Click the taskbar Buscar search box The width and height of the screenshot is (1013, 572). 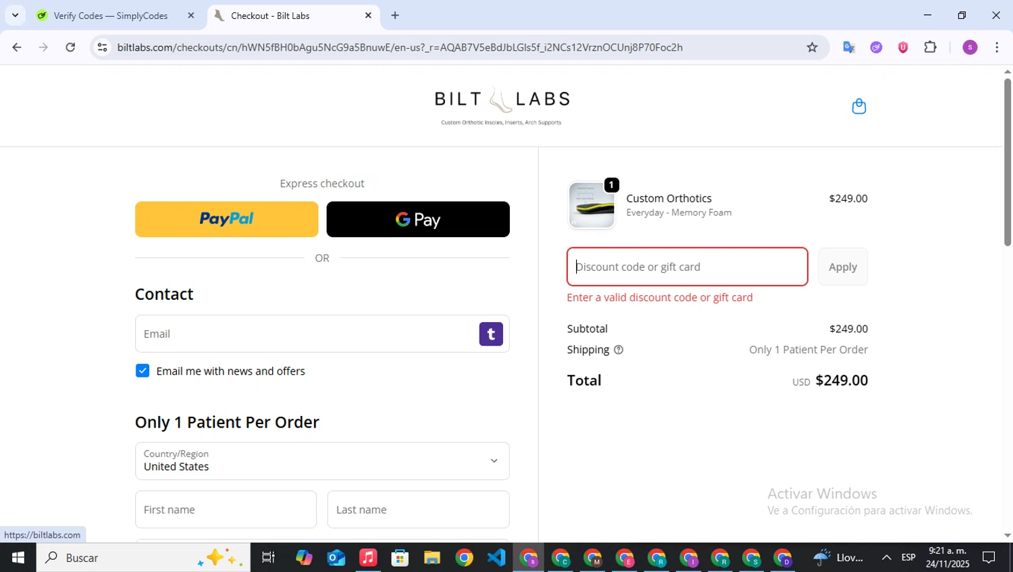tap(143, 558)
